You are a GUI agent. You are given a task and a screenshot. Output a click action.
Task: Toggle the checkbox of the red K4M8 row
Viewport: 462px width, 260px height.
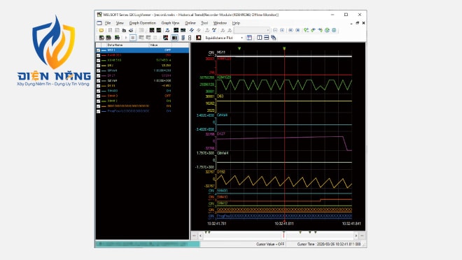pyautogui.click(x=99, y=55)
